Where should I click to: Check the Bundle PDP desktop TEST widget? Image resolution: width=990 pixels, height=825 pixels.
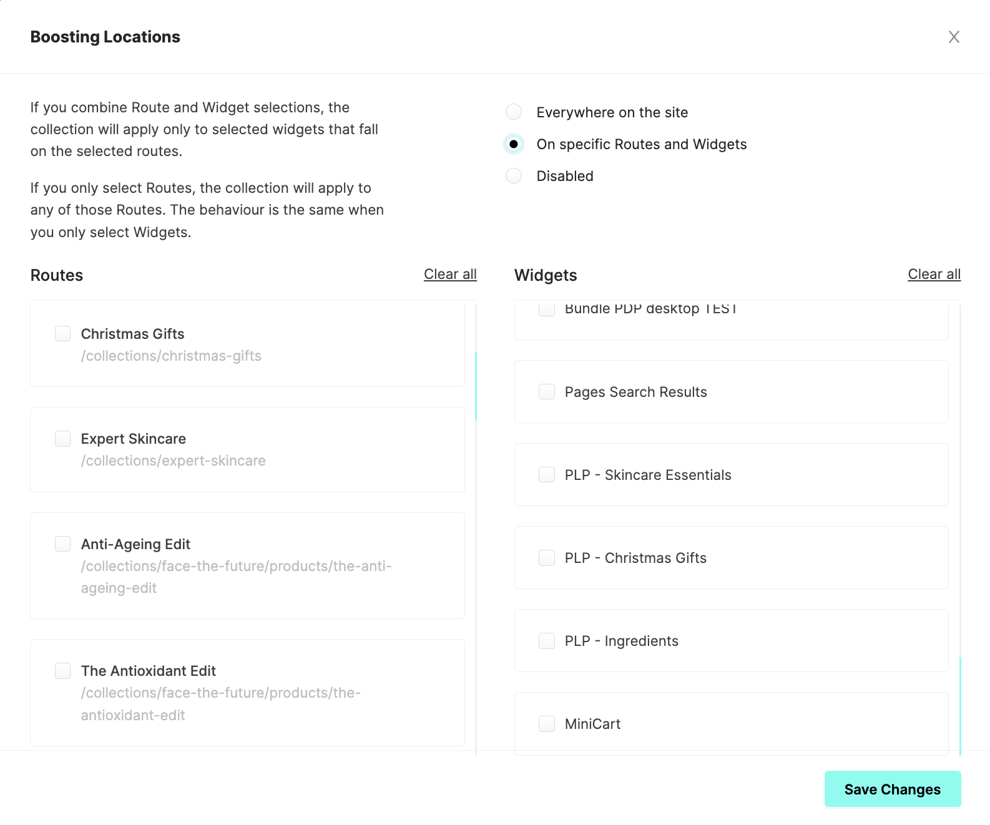[547, 310]
